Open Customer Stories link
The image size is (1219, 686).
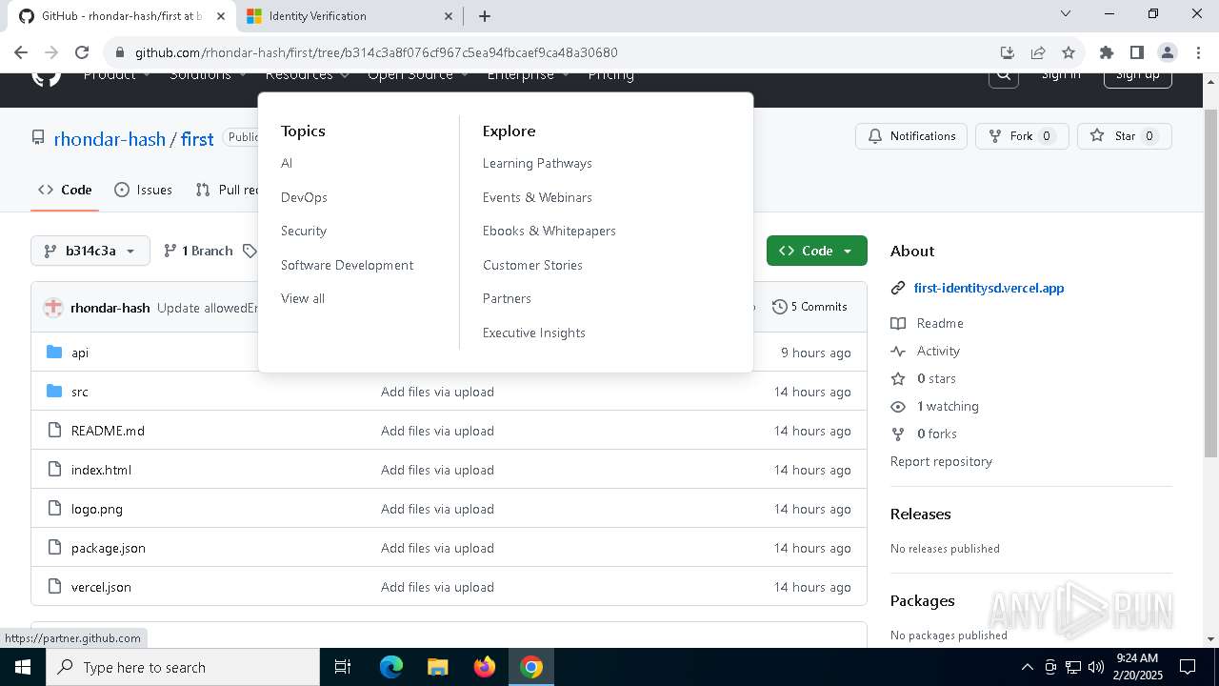tap(532, 265)
